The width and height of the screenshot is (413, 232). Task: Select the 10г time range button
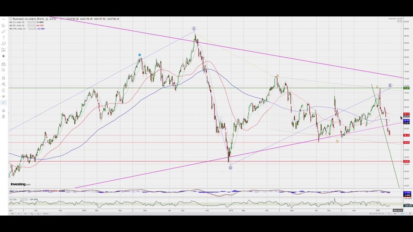click(12, 214)
